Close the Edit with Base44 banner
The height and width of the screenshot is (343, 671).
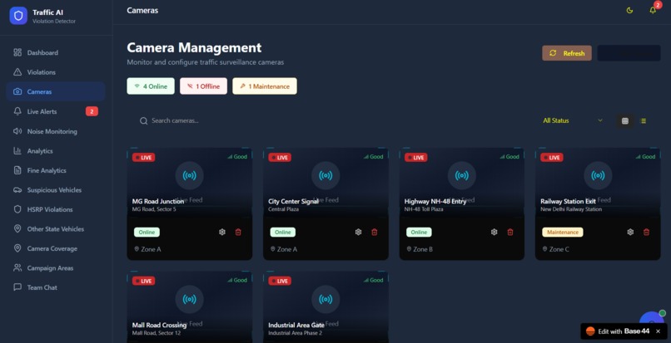(659, 331)
